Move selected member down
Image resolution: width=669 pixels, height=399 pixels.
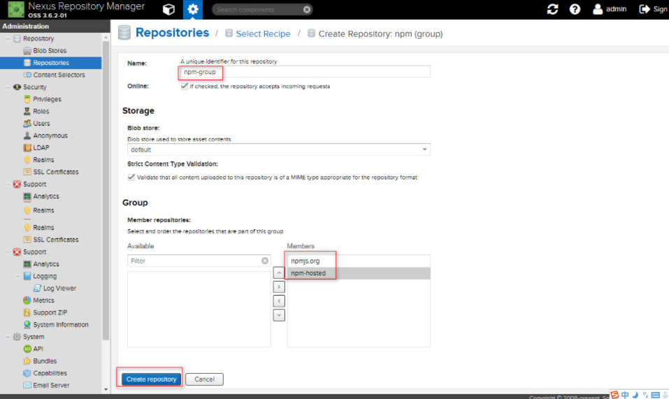tap(279, 315)
